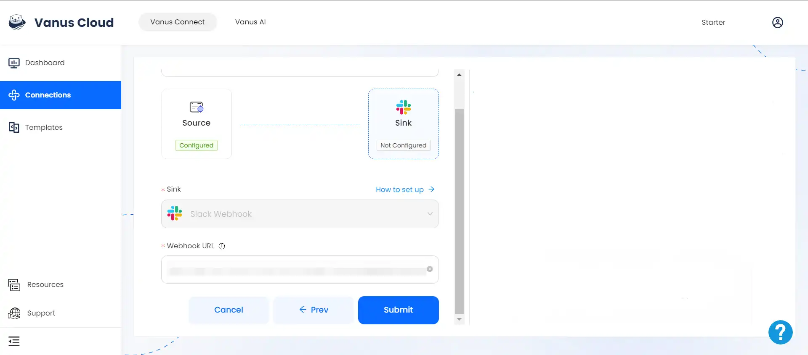Click the Cancel button
The image size is (808, 355).
[x=229, y=310]
